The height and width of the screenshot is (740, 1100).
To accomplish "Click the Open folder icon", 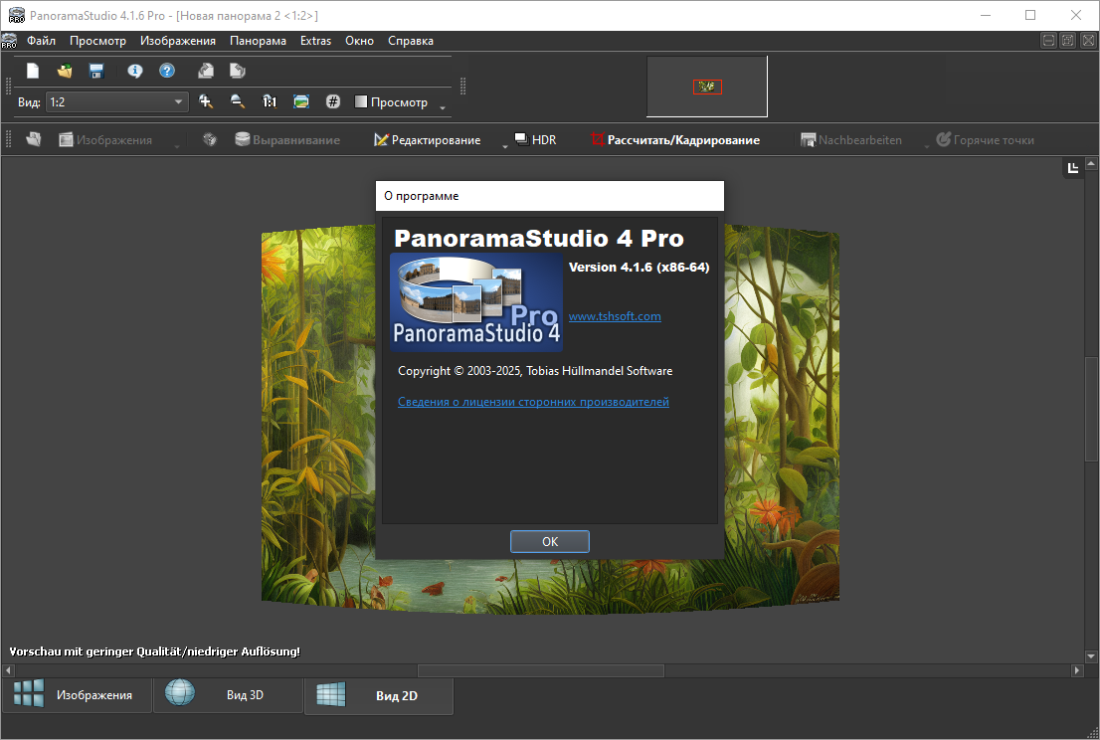I will tap(65, 71).
